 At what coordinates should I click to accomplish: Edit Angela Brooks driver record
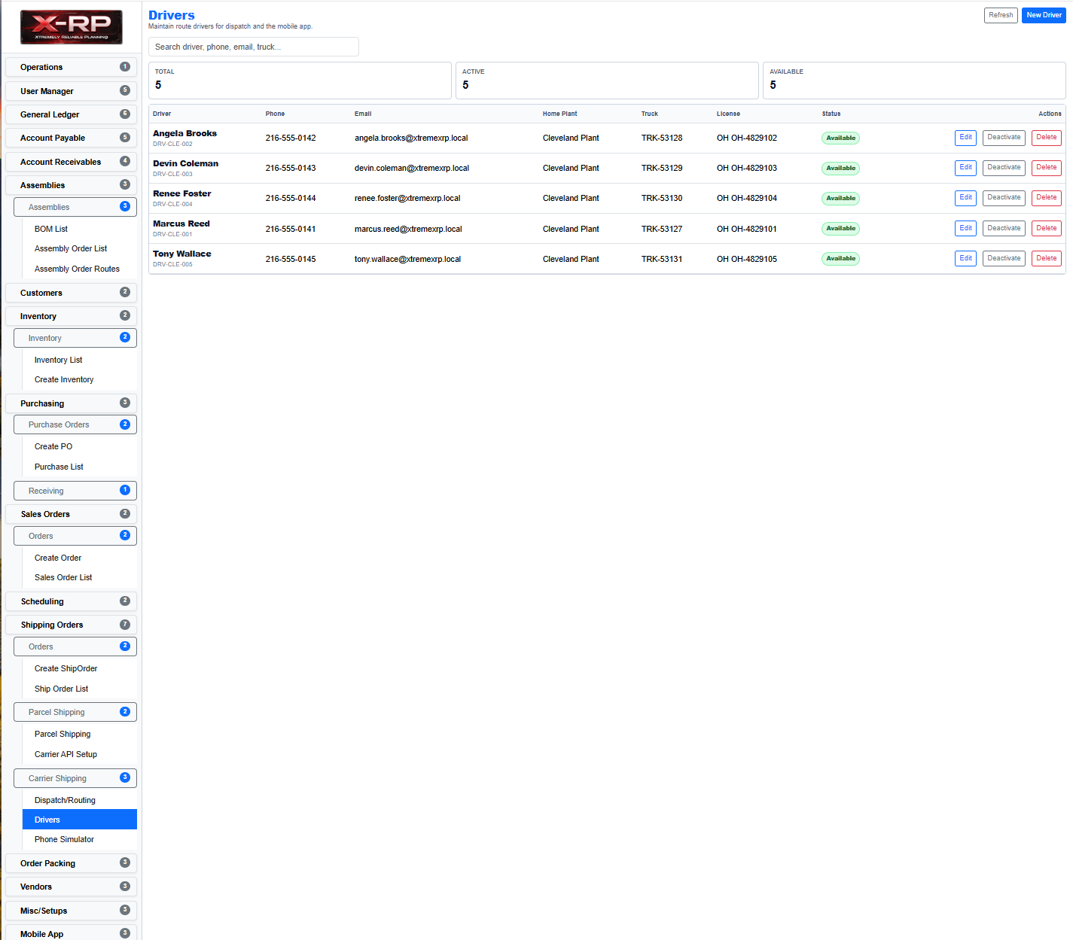[x=965, y=138]
